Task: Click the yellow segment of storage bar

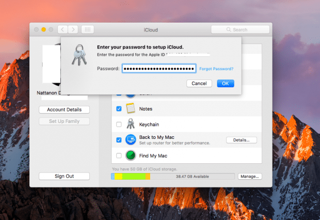Action: pyautogui.click(x=118, y=177)
